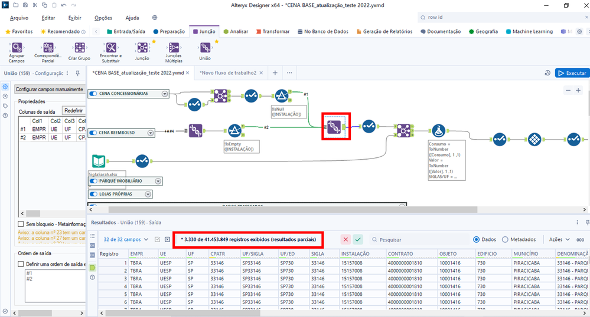Image resolution: width=590 pixels, height=317 pixels.
Task: Click the red X discard icon in results
Action: click(x=346, y=239)
